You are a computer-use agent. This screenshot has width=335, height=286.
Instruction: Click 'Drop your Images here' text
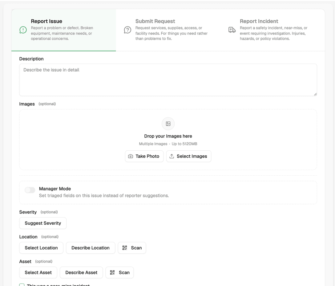pos(168,136)
